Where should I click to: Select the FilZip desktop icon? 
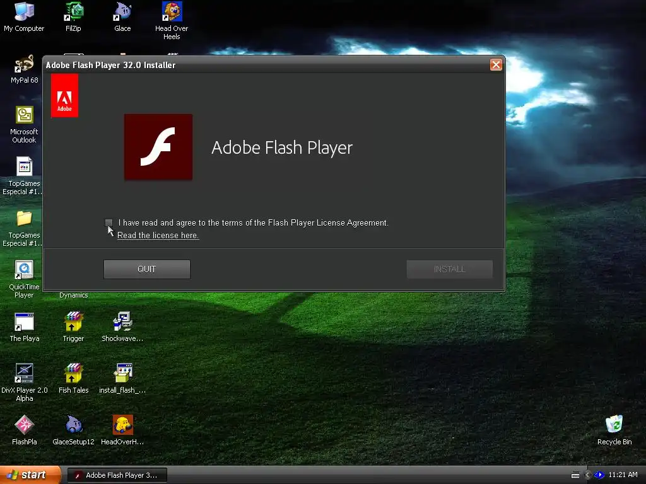click(x=73, y=17)
